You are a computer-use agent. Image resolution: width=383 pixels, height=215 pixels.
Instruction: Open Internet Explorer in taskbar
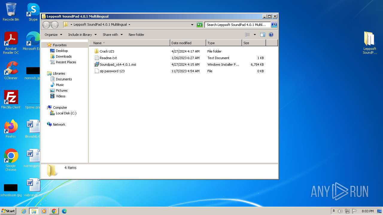point(24,211)
